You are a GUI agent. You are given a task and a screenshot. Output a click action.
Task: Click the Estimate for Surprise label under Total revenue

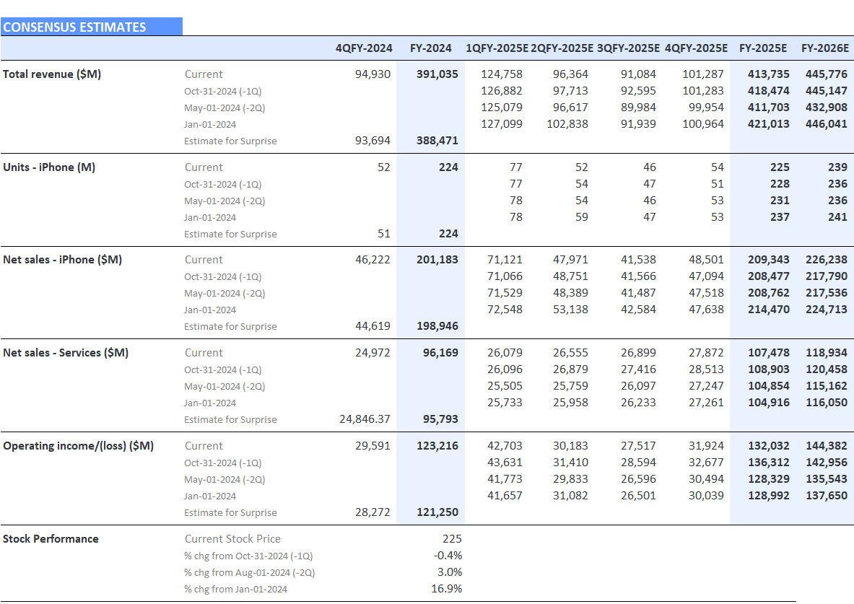click(x=231, y=141)
